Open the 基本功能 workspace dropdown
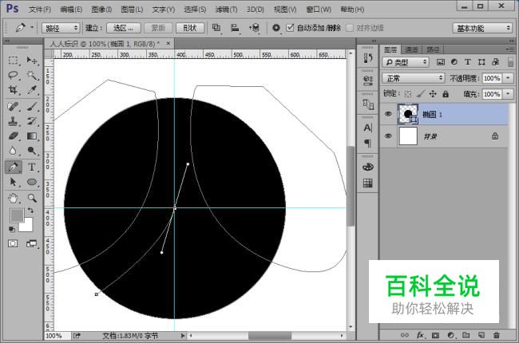The image size is (519, 343). (x=482, y=28)
